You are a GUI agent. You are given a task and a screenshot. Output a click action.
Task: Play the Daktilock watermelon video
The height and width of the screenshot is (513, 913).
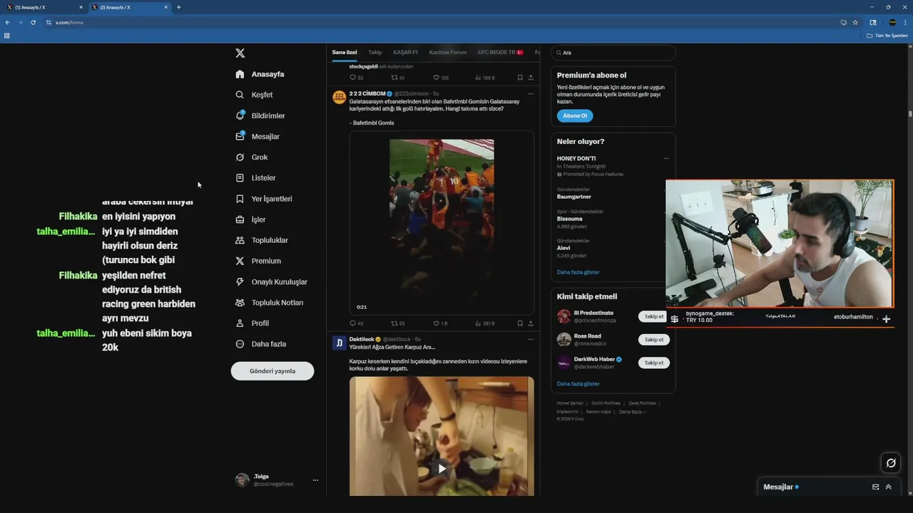tap(442, 468)
